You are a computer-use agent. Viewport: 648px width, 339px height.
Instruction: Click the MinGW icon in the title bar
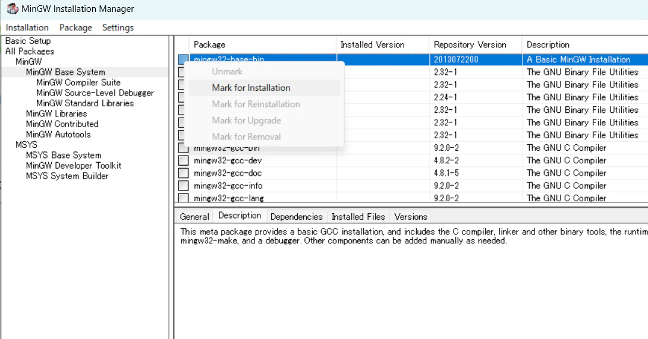(x=12, y=9)
